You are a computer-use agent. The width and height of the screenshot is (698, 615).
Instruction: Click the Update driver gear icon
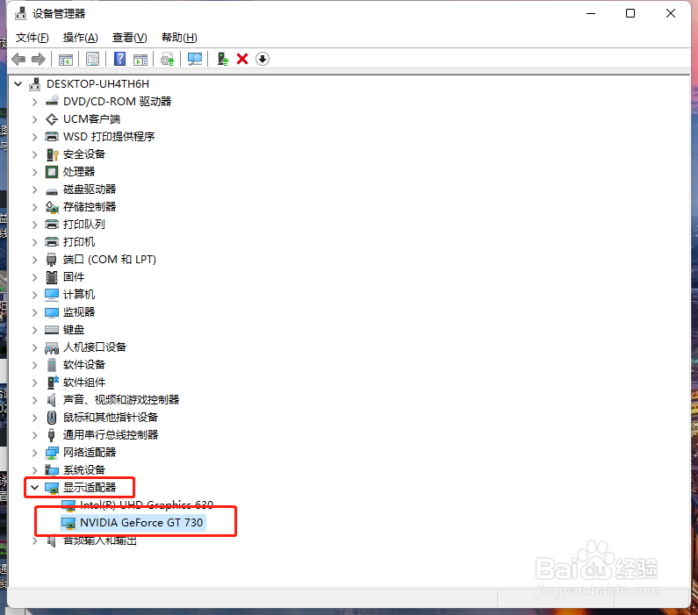[x=168, y=59]
